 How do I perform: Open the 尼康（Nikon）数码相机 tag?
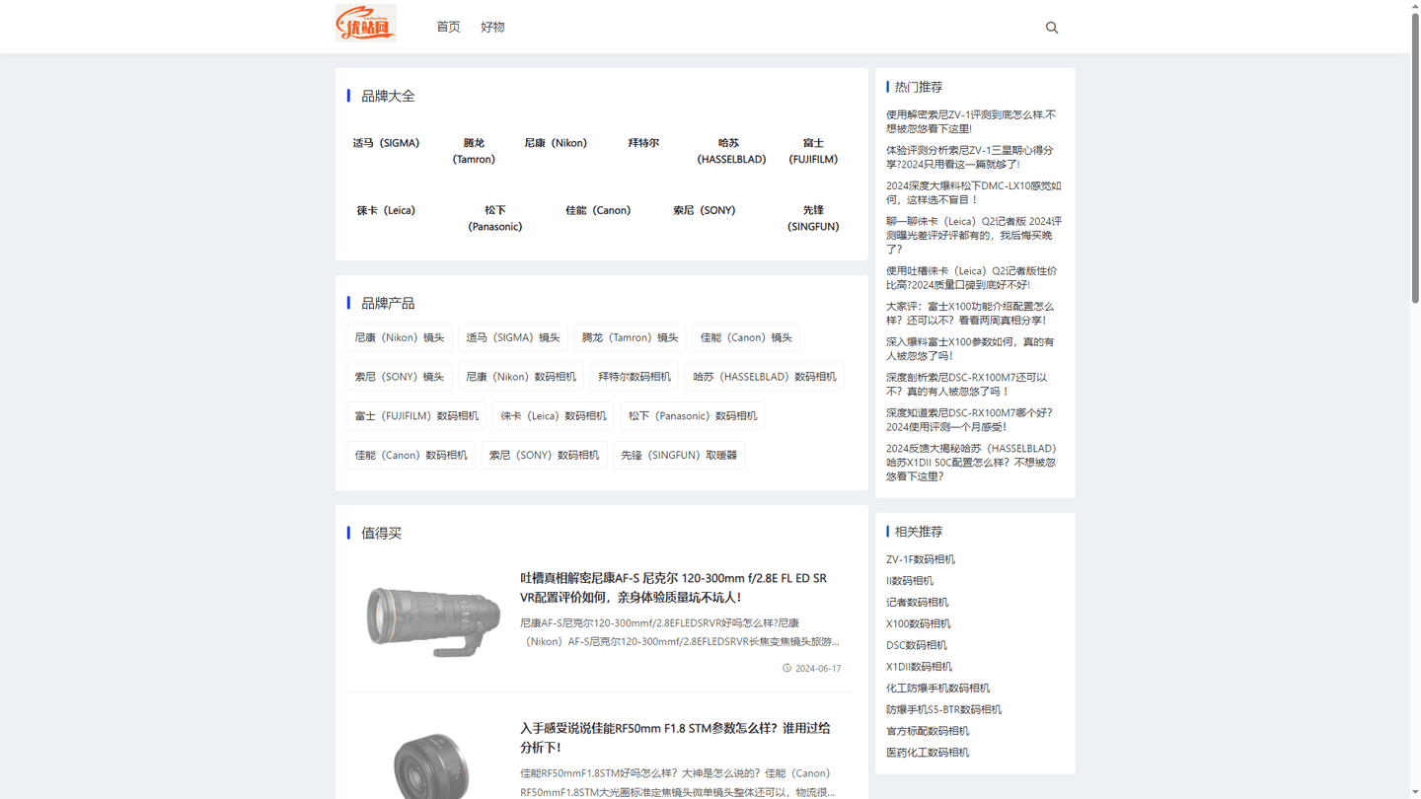pos(521,377)
